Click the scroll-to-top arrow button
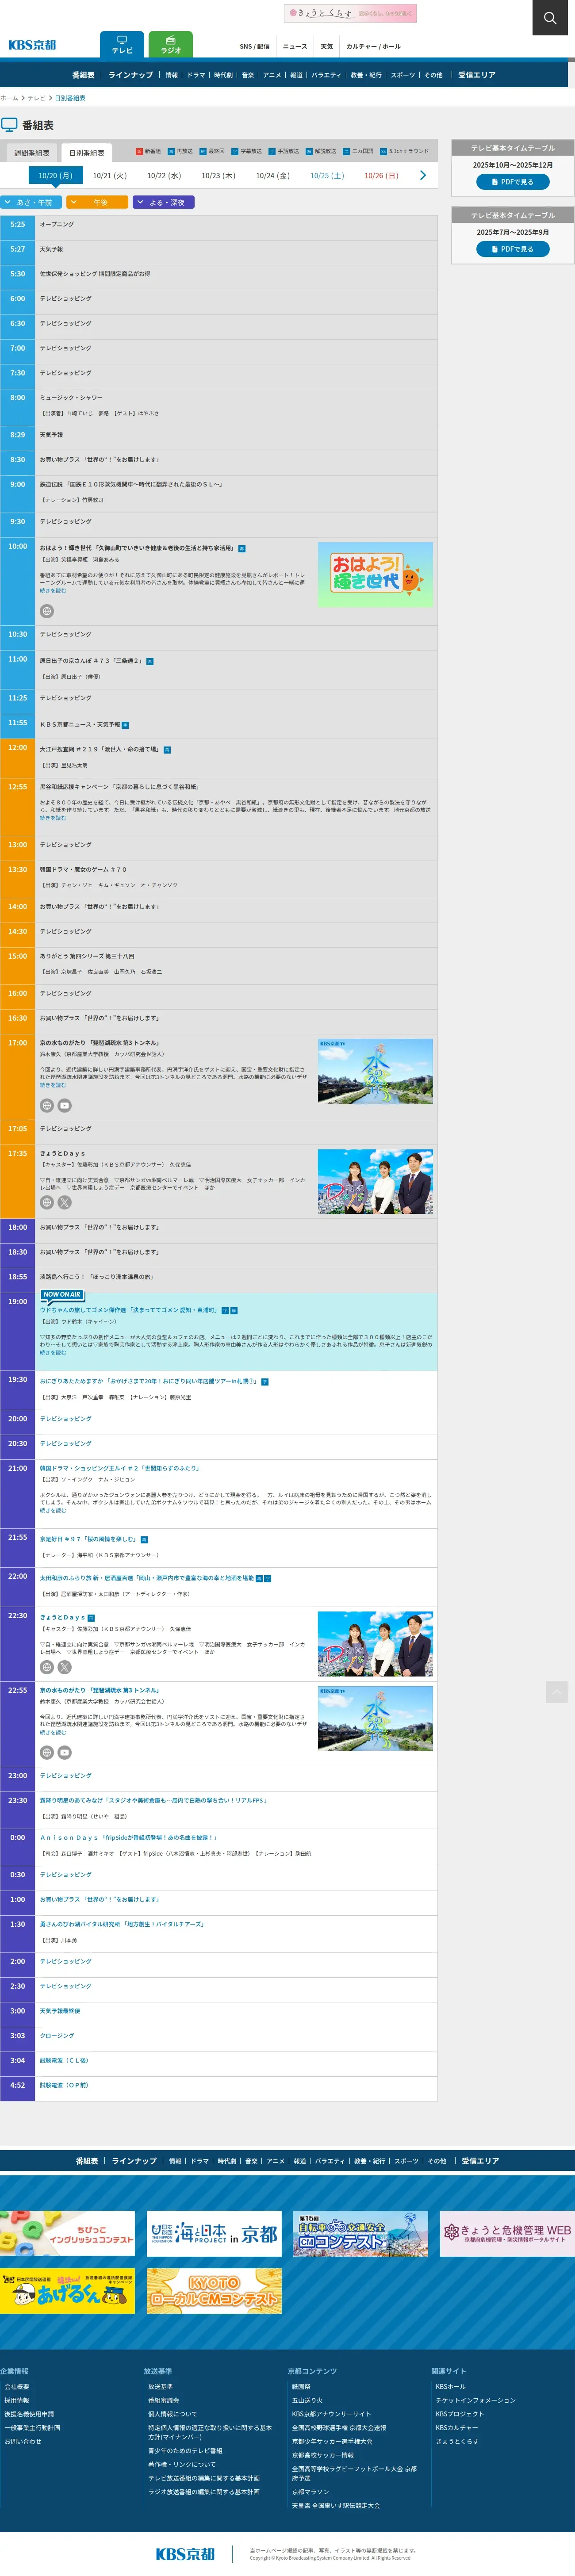 pyautogui.click(x=556, y=1691)
